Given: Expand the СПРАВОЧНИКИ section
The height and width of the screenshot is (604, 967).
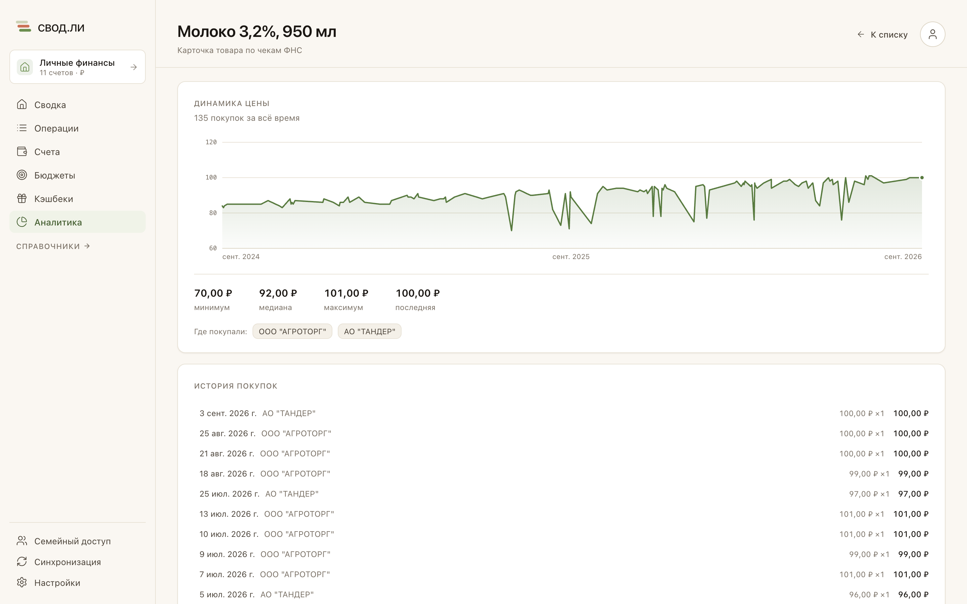Looking at the screenshot, I should [53, 247].
